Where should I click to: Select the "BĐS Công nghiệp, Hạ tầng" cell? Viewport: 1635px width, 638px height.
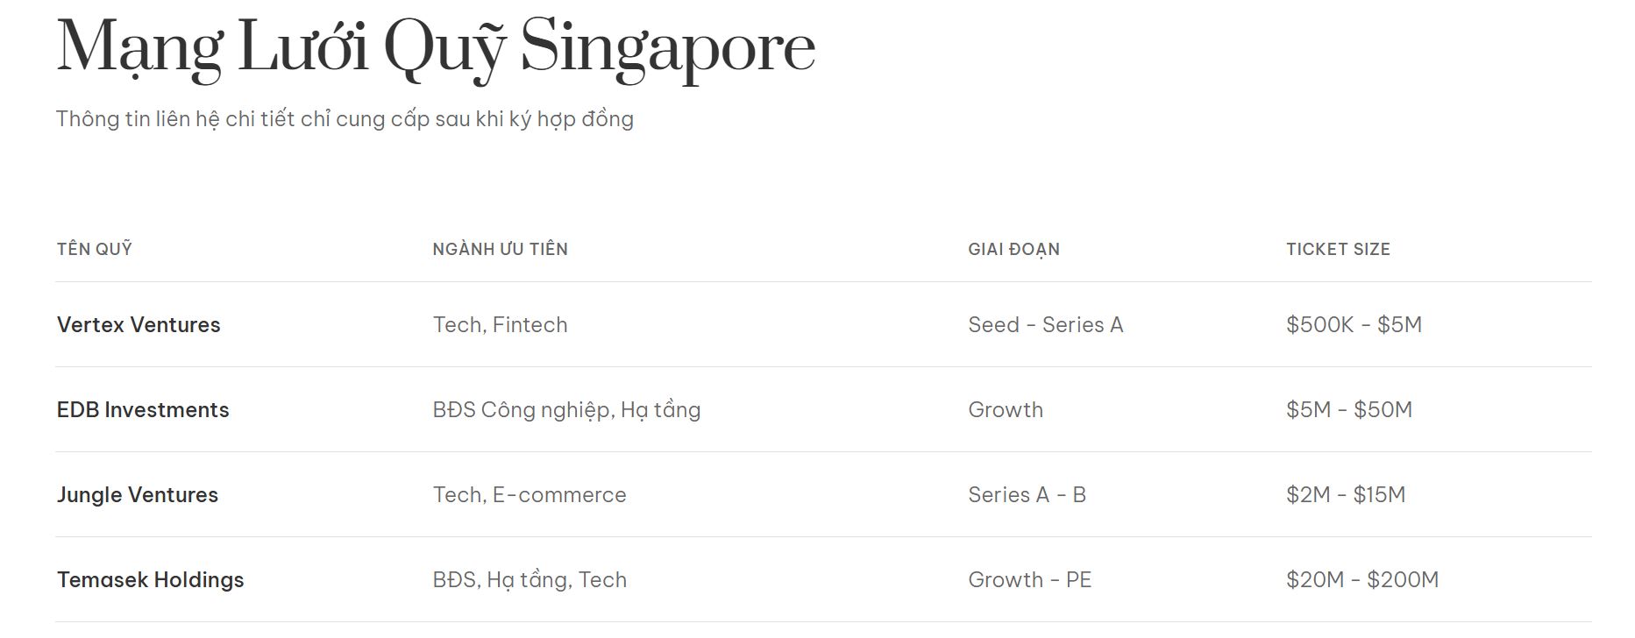pos(566,410)
